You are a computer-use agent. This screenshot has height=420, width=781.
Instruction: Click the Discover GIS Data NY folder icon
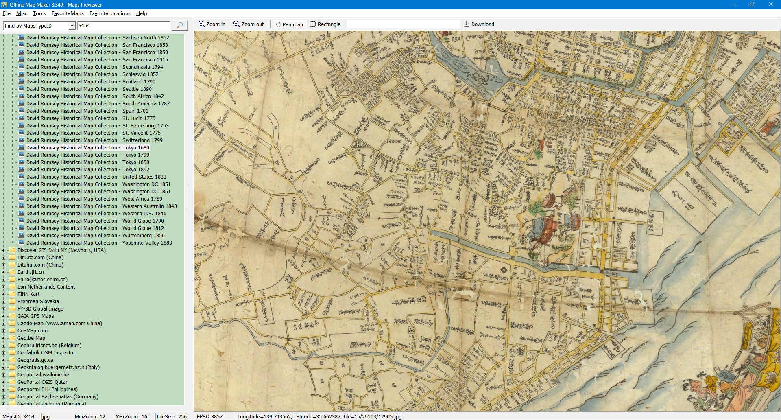pyautogui.click(x=12, y=250)
